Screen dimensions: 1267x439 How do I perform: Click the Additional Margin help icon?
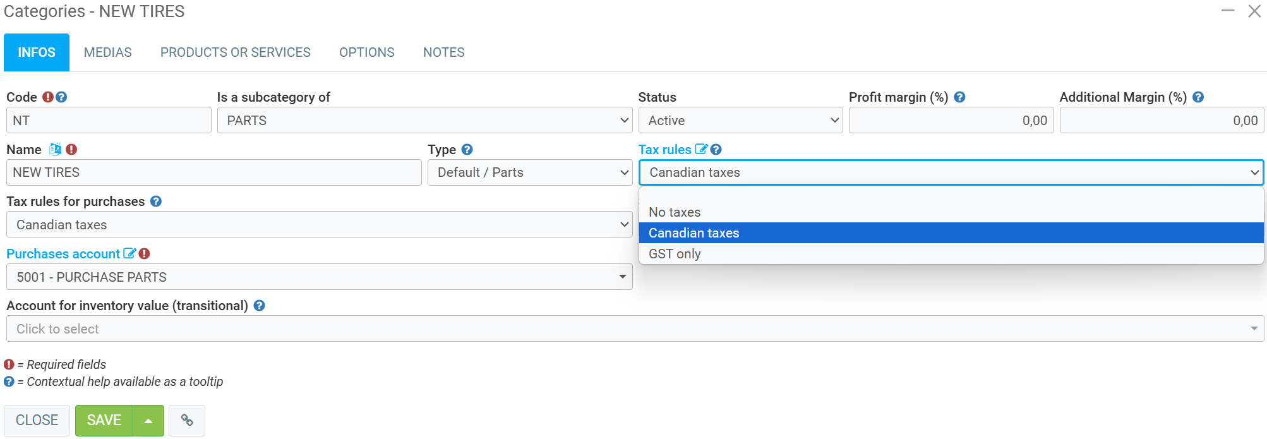tap(1198, 97)
